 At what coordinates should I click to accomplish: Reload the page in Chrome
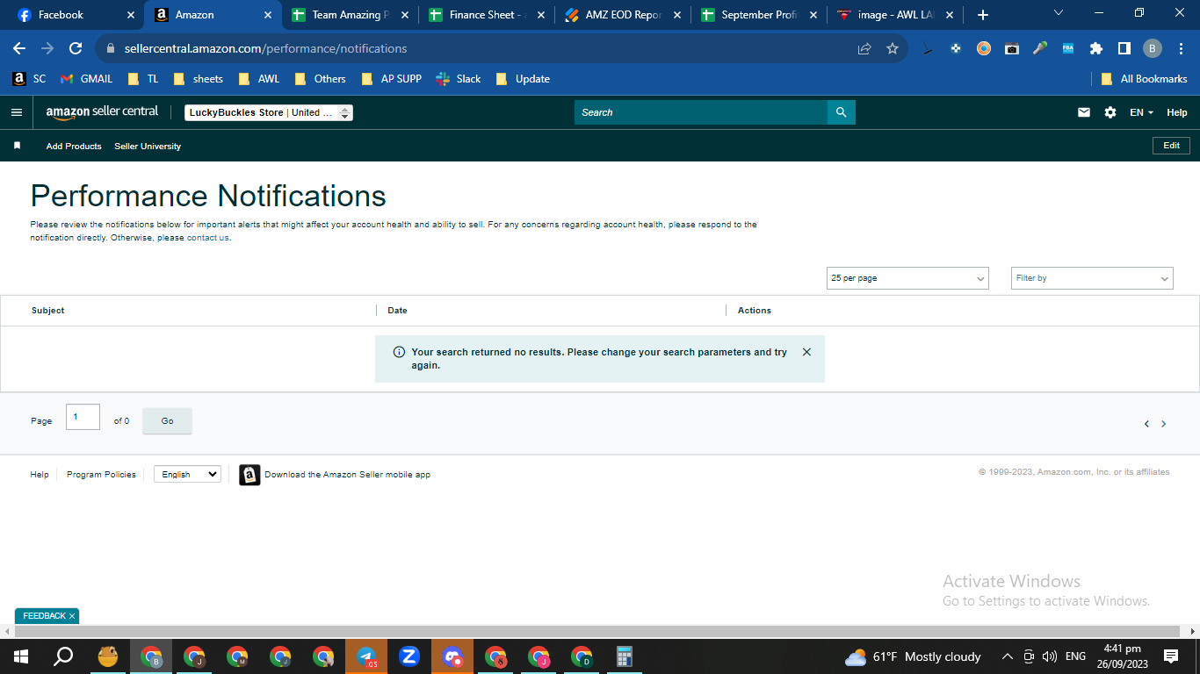76,48
